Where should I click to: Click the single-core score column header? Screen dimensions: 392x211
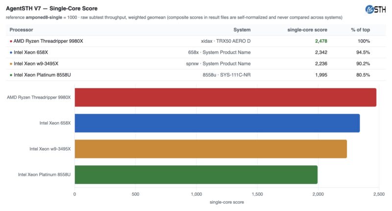307,30
